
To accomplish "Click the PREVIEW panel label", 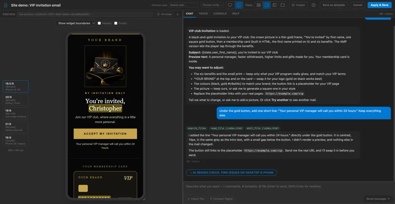I will [x=9, y=14].
